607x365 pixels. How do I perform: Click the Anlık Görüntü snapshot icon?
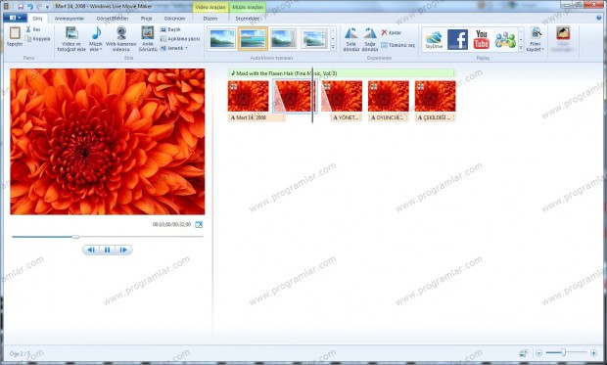click(148, 33)
